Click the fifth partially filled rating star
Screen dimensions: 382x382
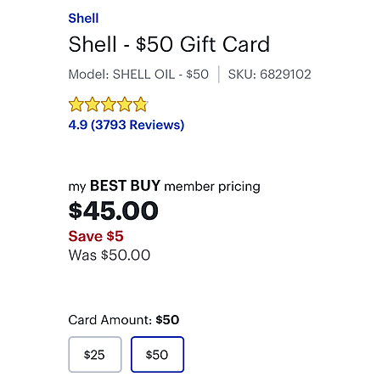click(141, 104)
